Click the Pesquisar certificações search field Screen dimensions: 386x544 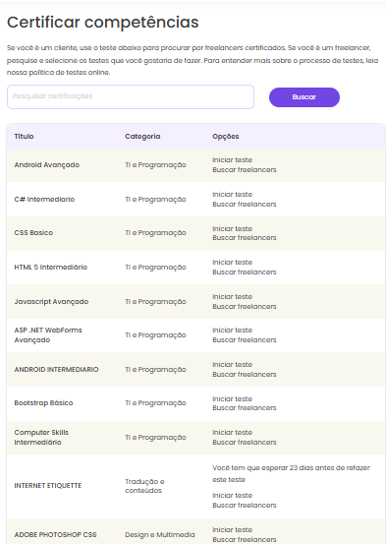tap(131, 96)
